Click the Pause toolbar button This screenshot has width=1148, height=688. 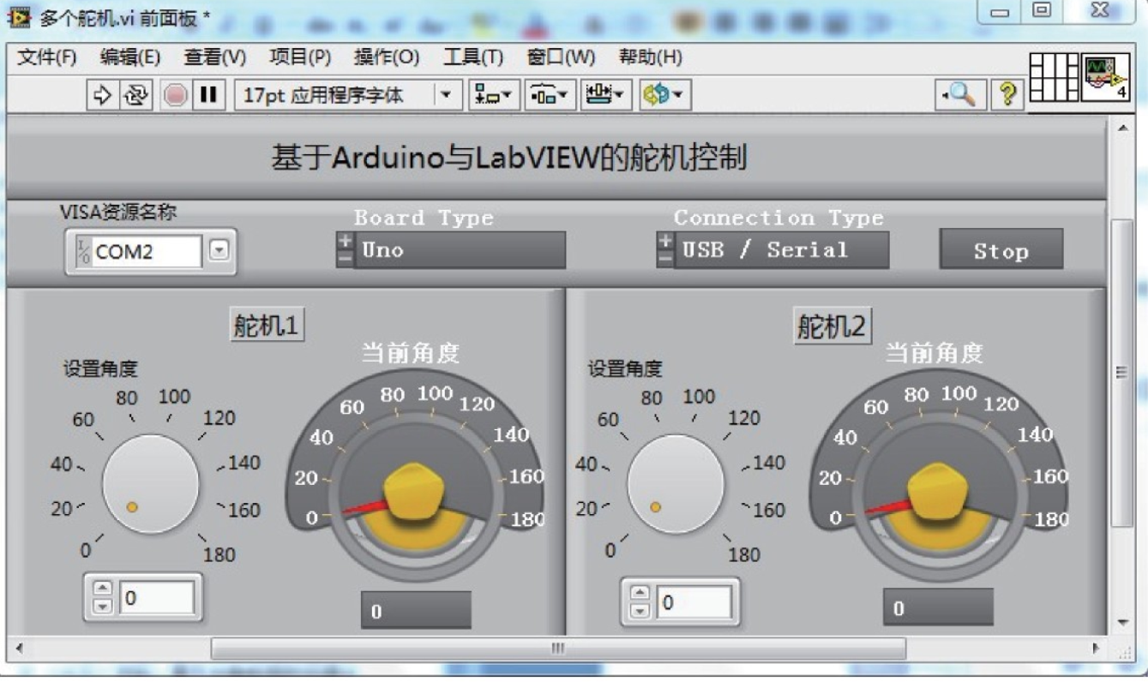point(207,94)
